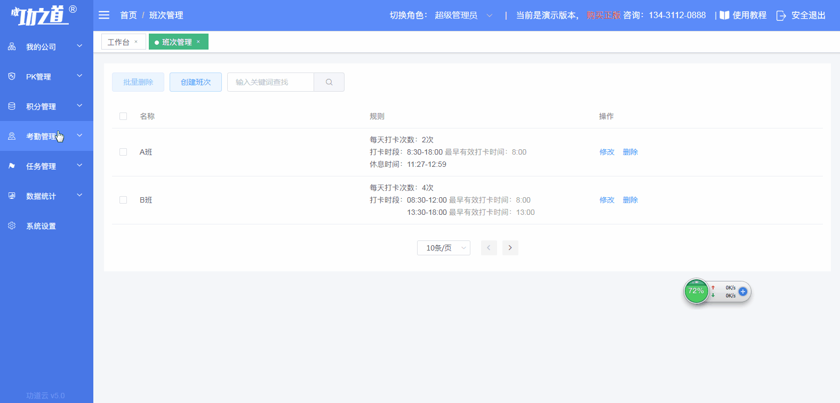The image size is (840, 403).
Task: Click the 考勤管理 person icon
Action: coord(12,136)
